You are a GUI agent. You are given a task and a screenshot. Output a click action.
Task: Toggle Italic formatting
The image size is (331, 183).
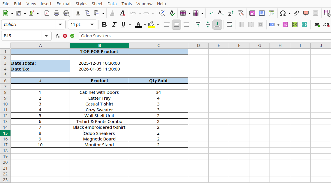(x=114, y=24)
